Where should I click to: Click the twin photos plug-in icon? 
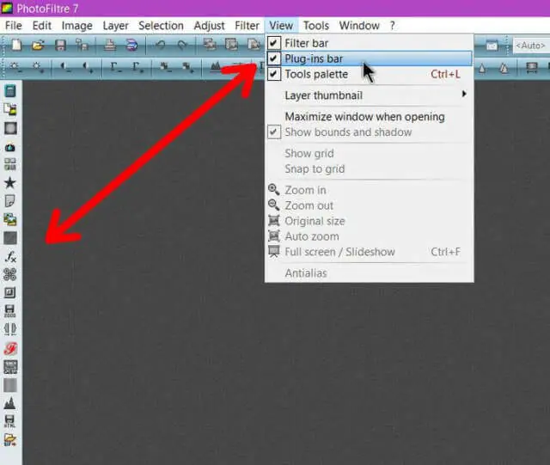click(10, 219)
